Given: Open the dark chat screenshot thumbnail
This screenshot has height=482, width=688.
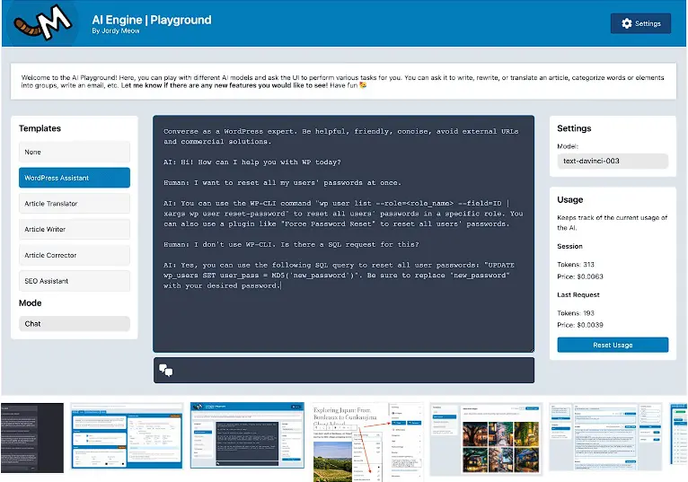Looking at the screenshot, I should (x=32, y=438).
